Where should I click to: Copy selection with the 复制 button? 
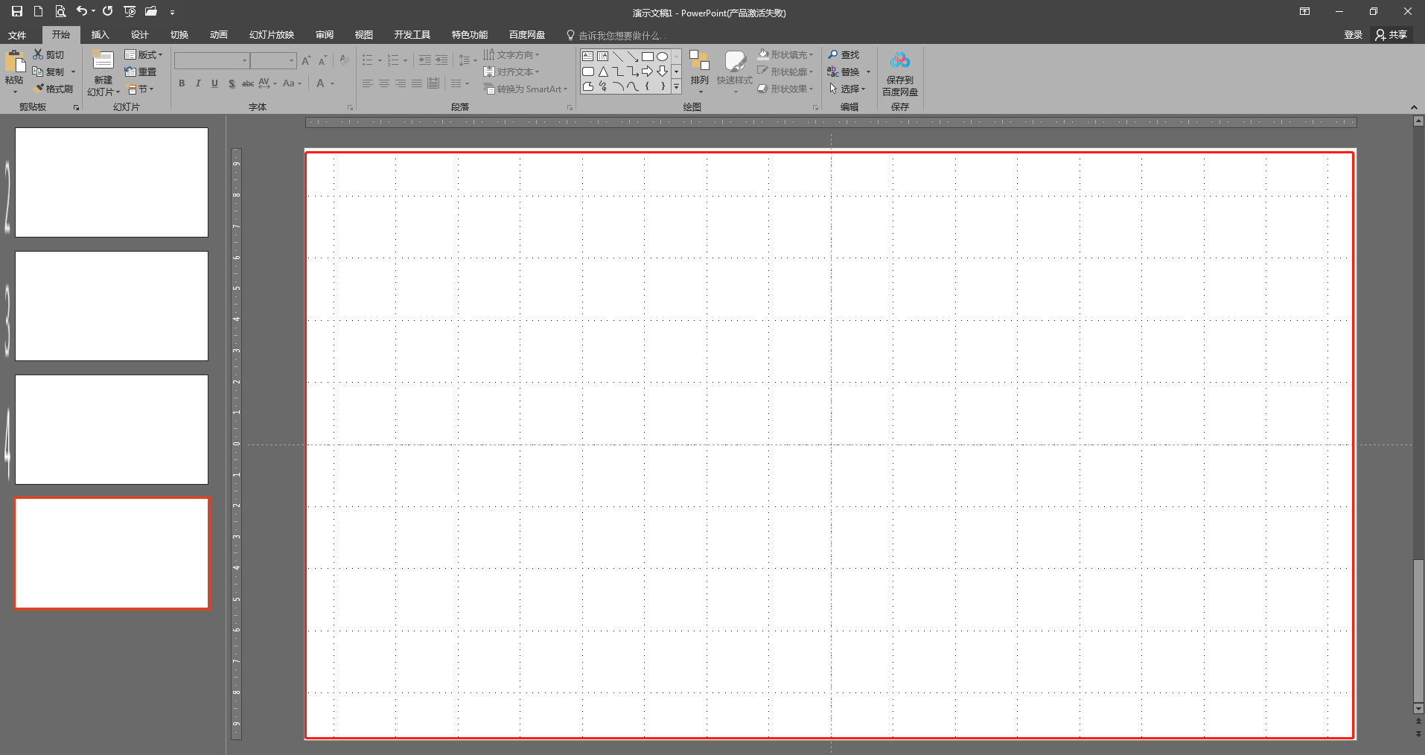(48, 72)
